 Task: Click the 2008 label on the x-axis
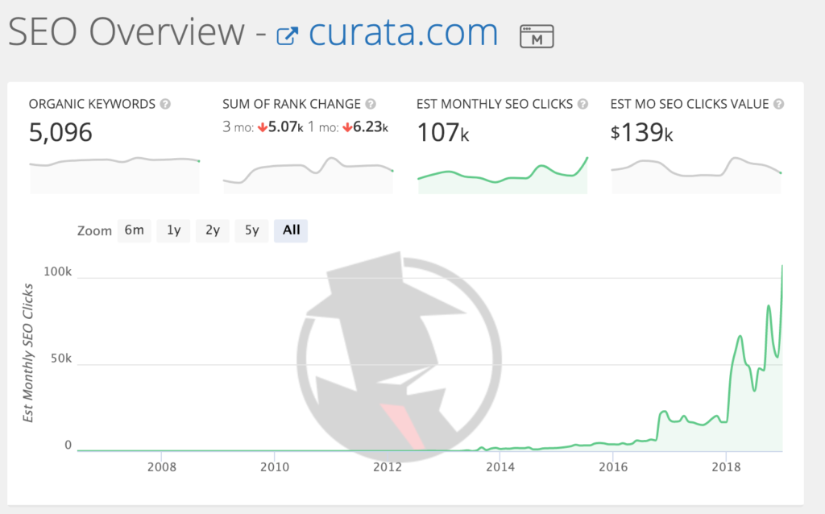[x=161, y=467]
